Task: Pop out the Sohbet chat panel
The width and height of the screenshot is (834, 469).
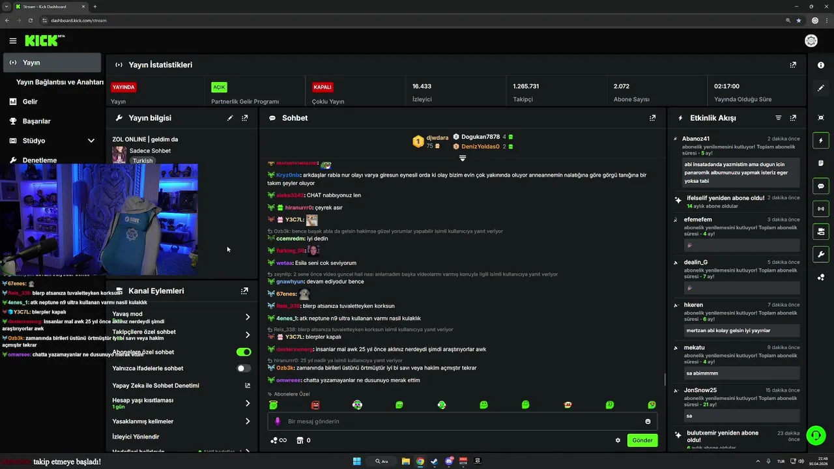Action: click(x=652, y=118)
